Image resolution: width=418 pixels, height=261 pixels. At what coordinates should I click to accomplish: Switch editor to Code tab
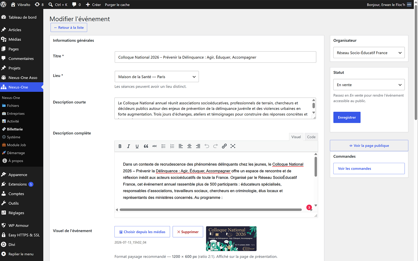pyautogui.click(x=311, y=137)
